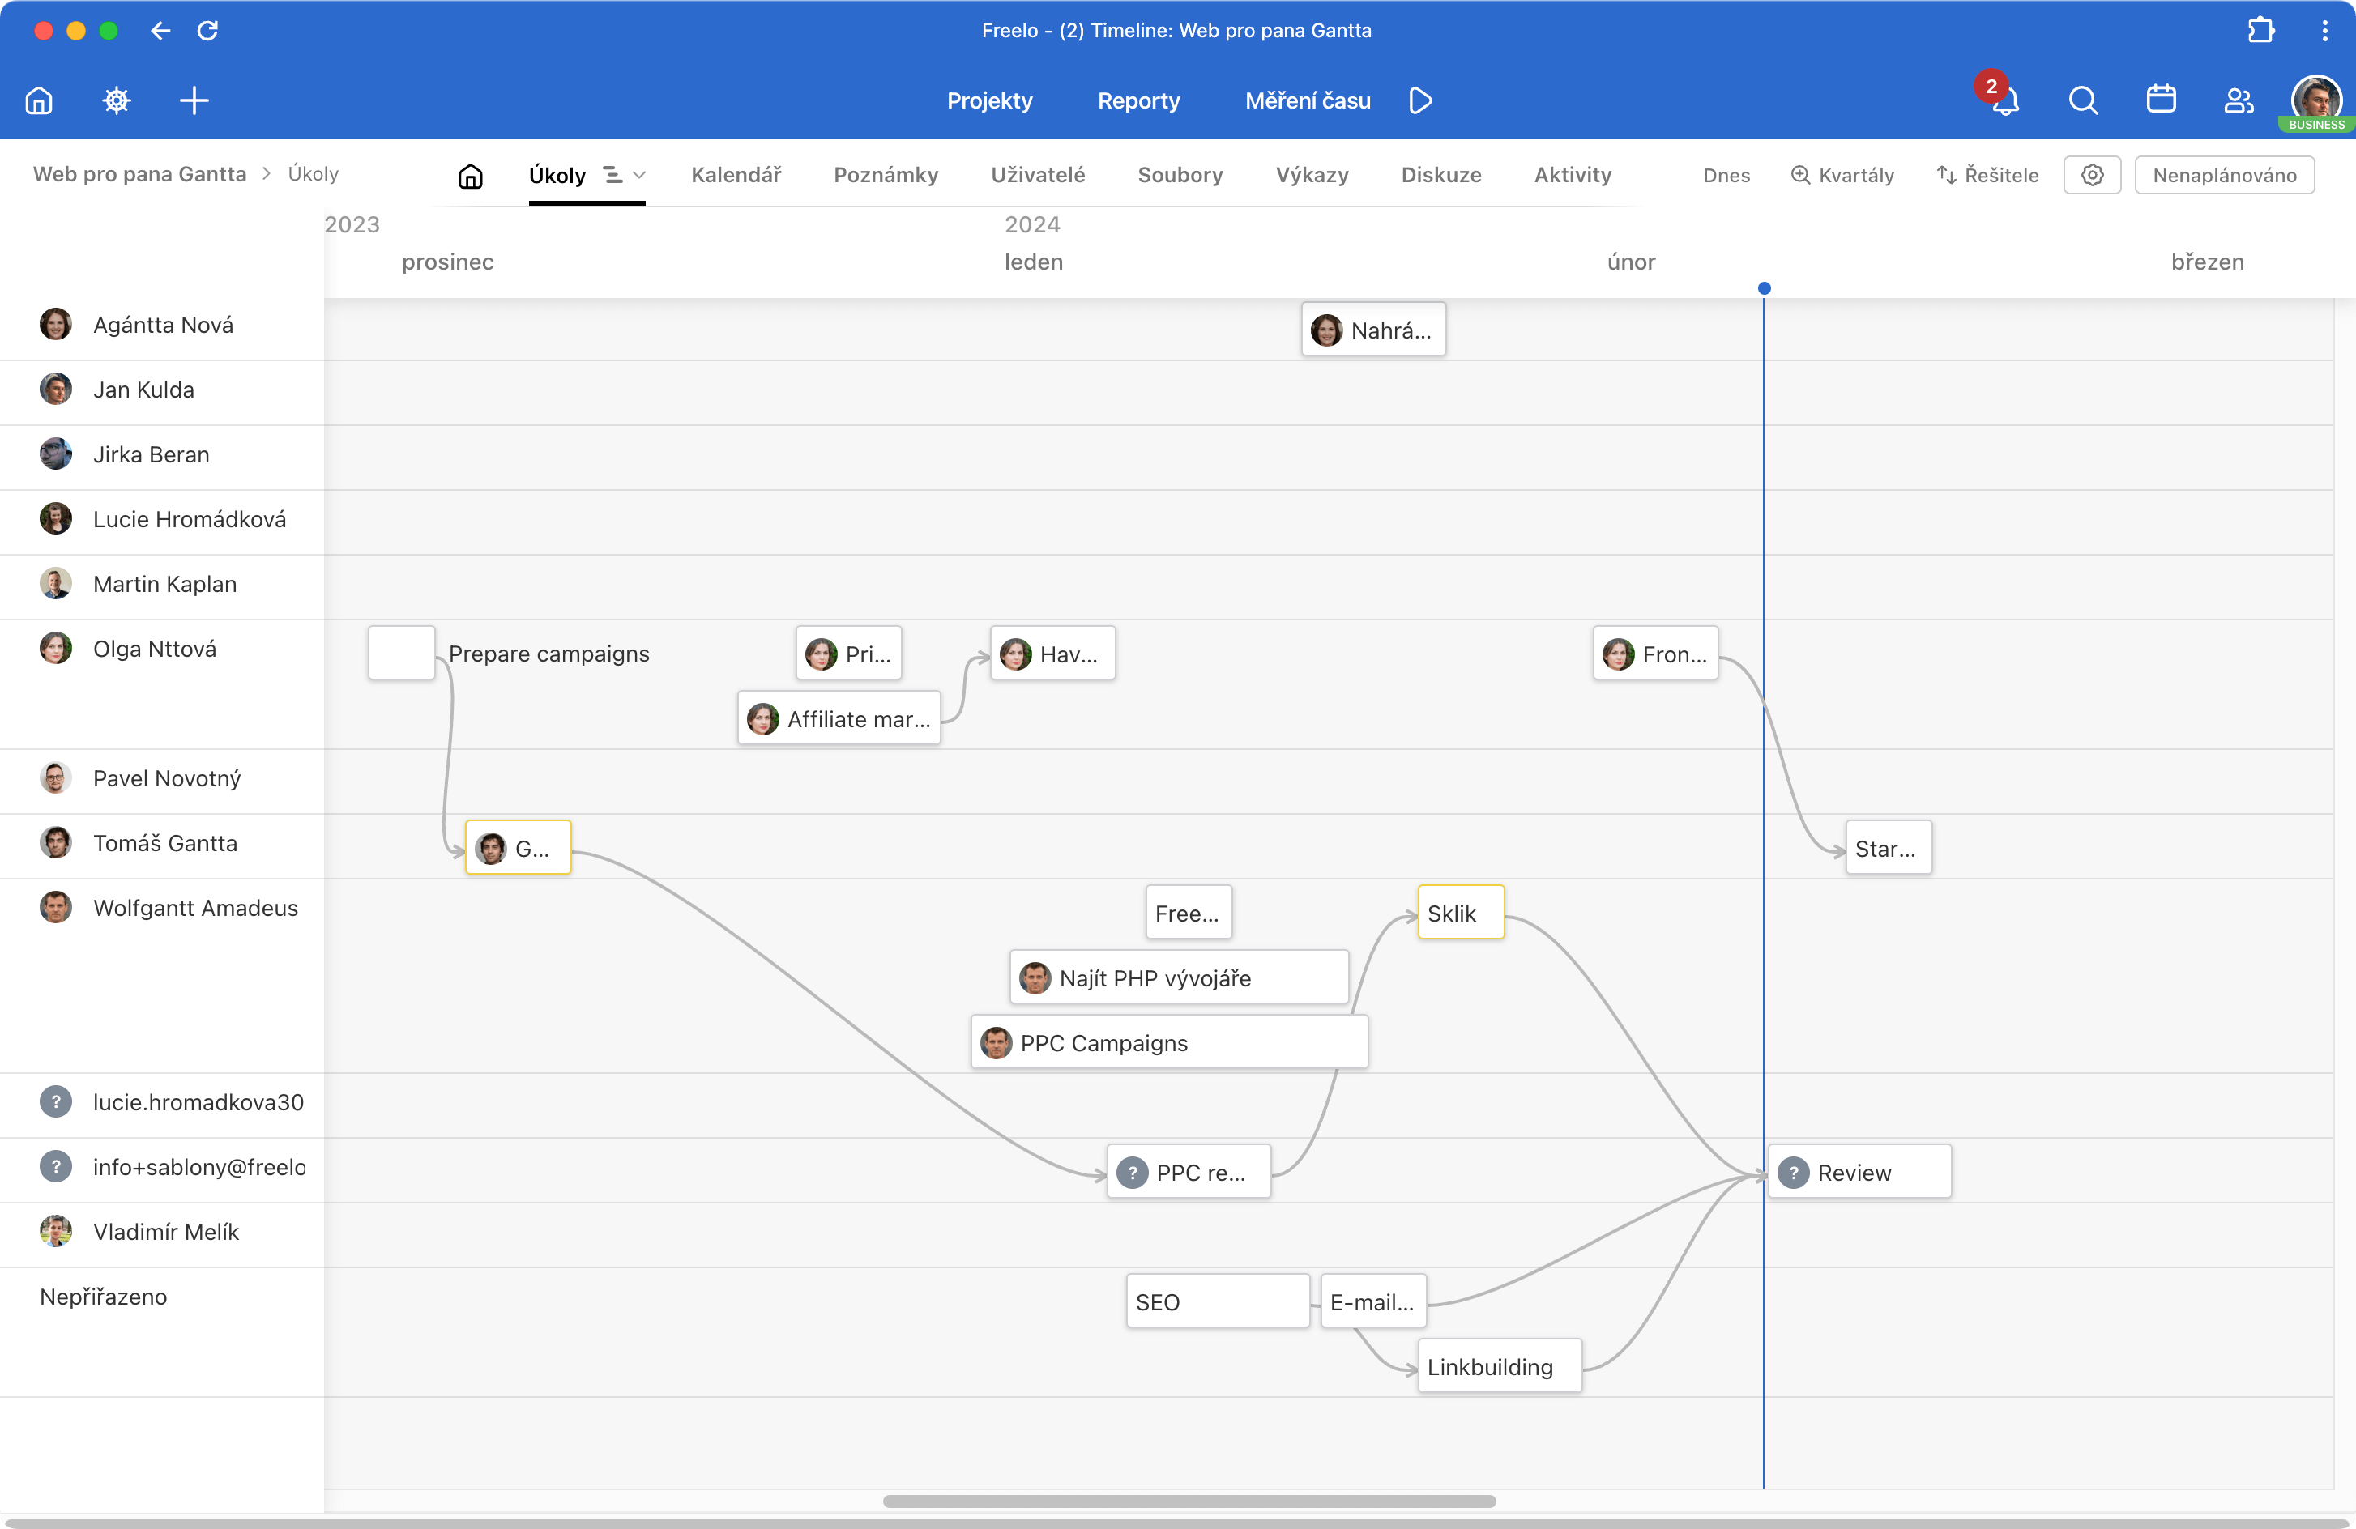Click the plus add-new icon

coord(194,101)
